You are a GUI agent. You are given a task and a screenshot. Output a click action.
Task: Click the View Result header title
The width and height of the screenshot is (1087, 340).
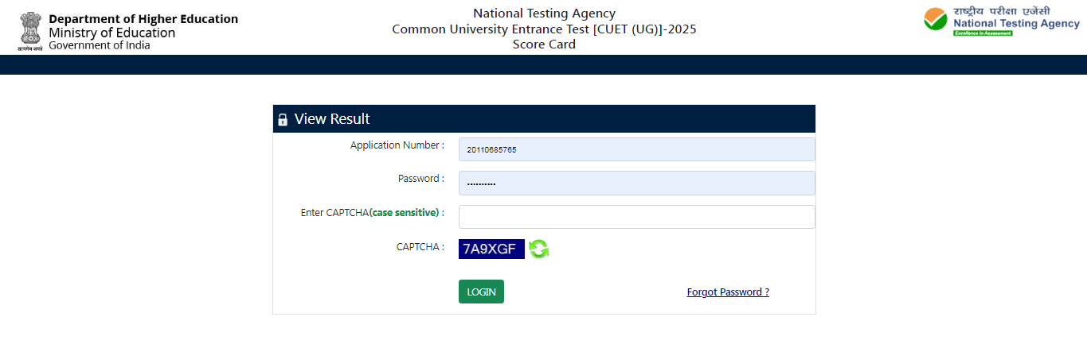(x=332, y=119)
